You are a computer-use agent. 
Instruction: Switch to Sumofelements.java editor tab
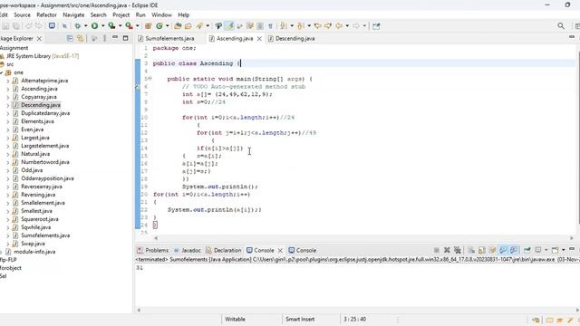(x=169, y=38)
